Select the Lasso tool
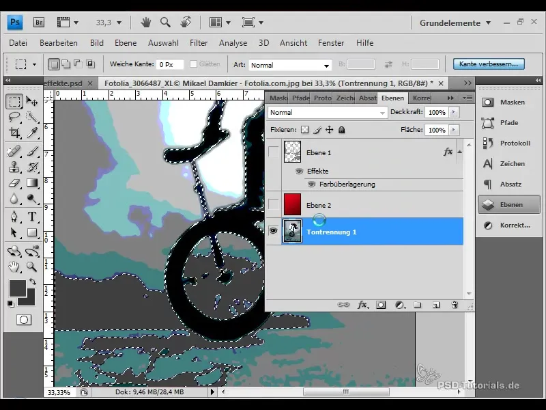The image size is (546, 410). coord(14,117)
